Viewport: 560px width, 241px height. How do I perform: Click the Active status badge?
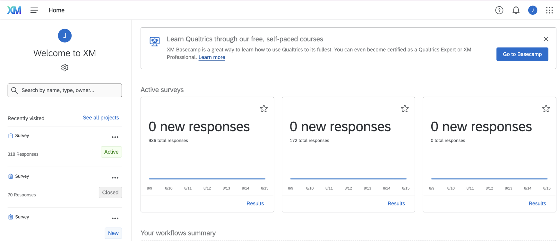coord(111,152)
